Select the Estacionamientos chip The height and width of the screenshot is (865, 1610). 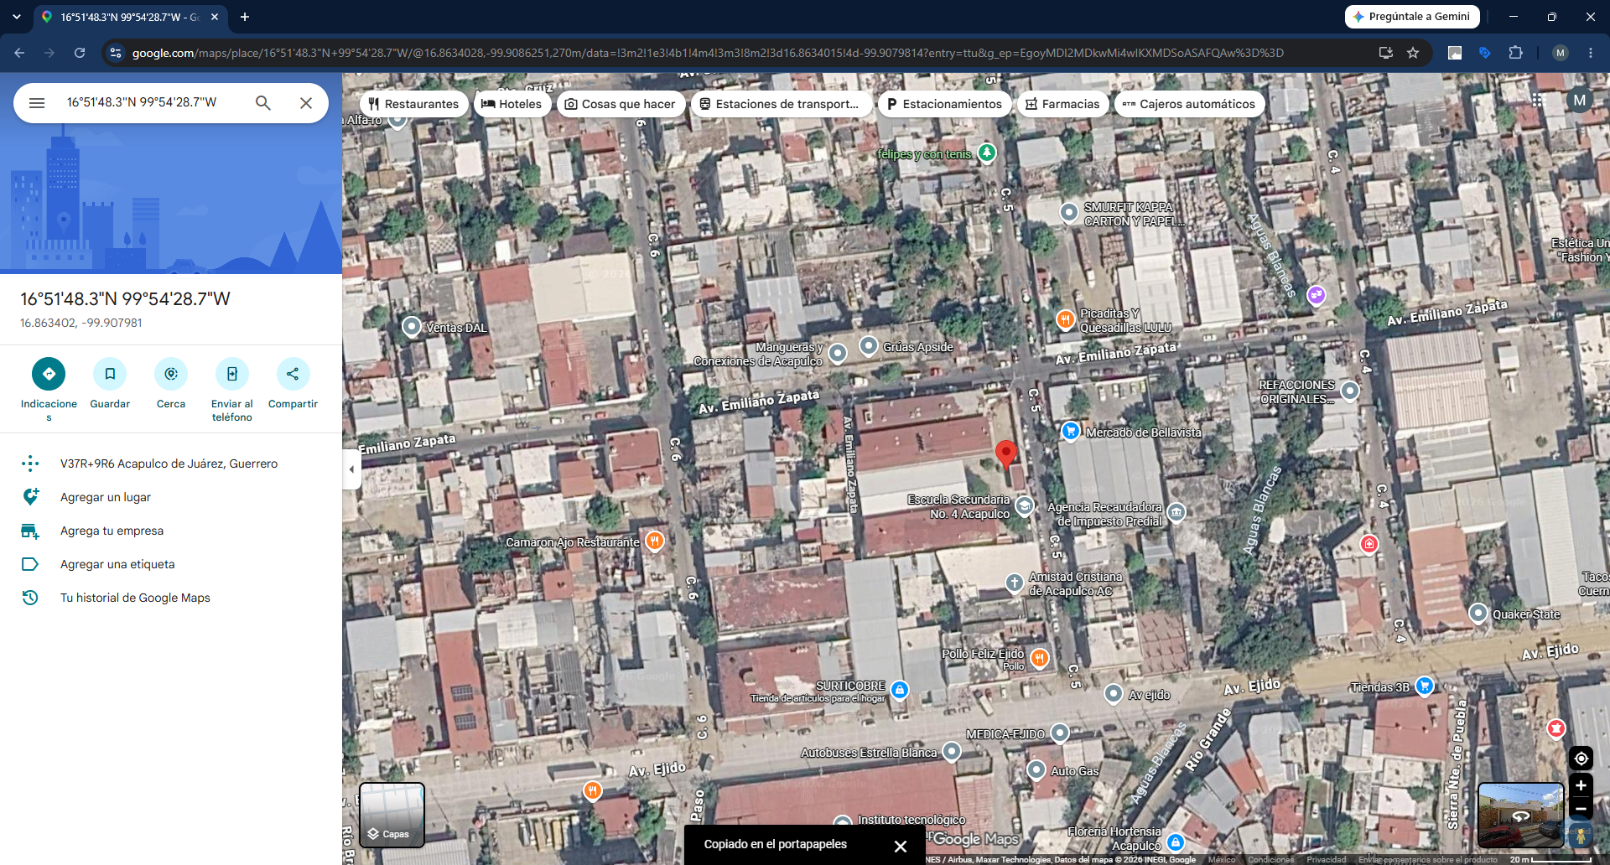pos(944,104)
